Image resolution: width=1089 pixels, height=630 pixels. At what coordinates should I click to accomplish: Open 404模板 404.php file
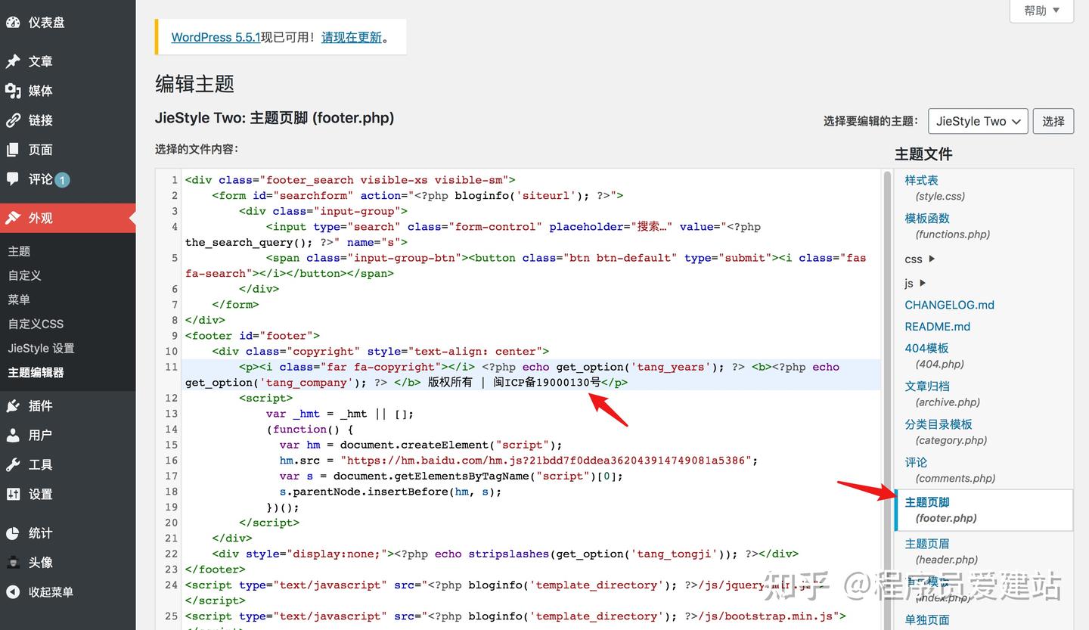[x=935, y=355]
